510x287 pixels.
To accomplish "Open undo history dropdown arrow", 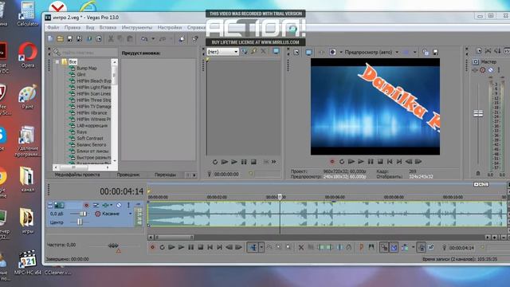I will coord(153,39).
